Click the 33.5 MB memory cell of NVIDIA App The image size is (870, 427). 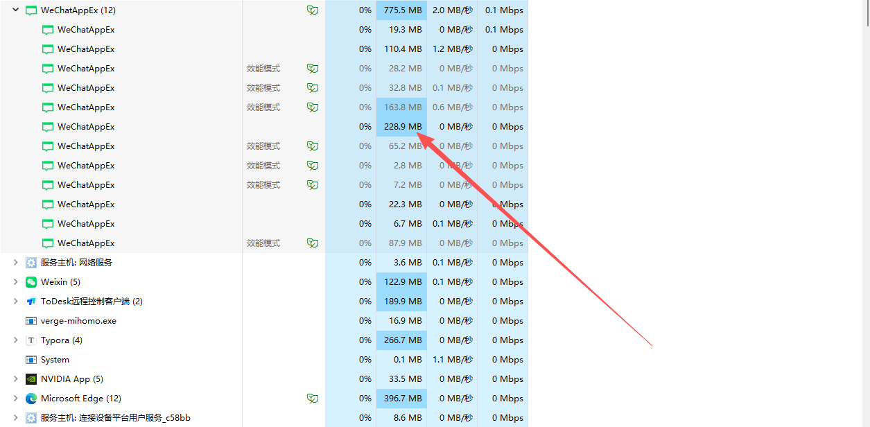coord(401,379)
